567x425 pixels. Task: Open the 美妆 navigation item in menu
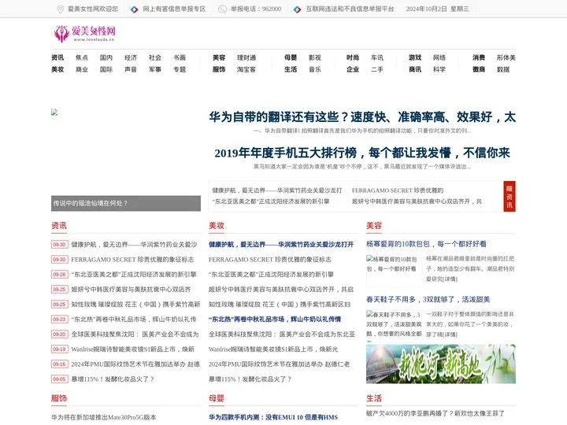click(57, 69)
